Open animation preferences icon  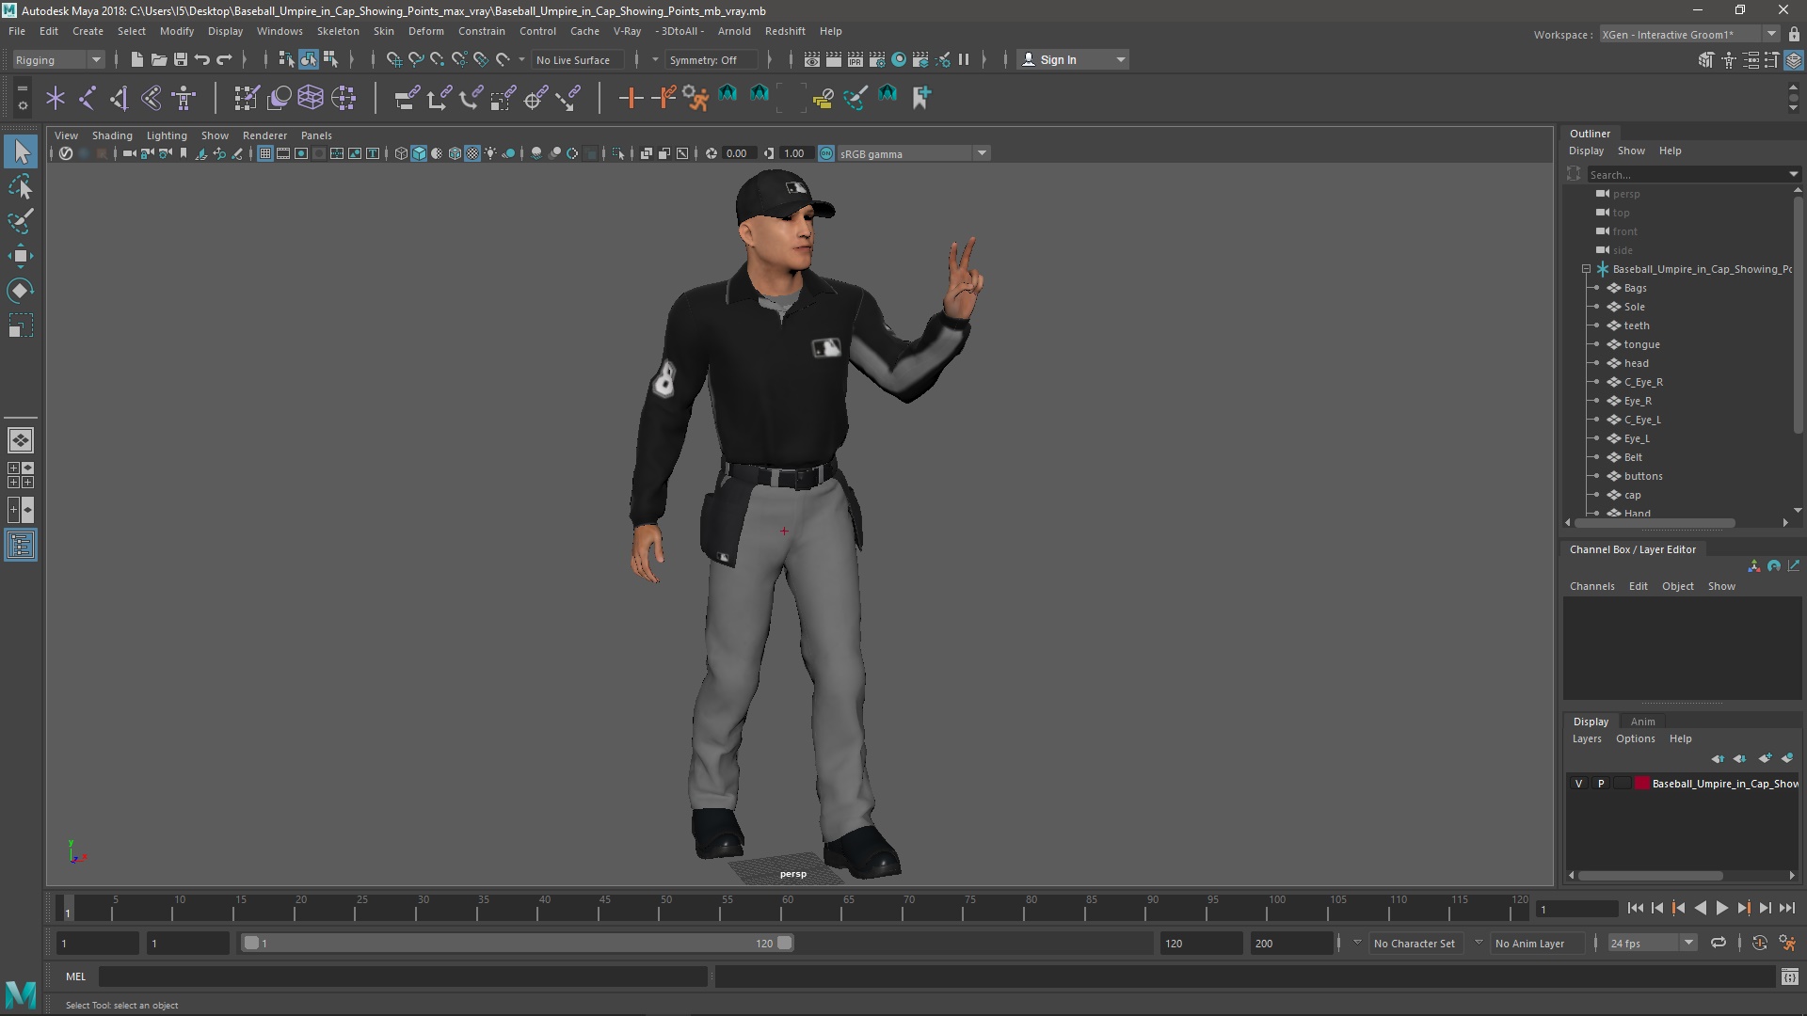click(1787, 943)
